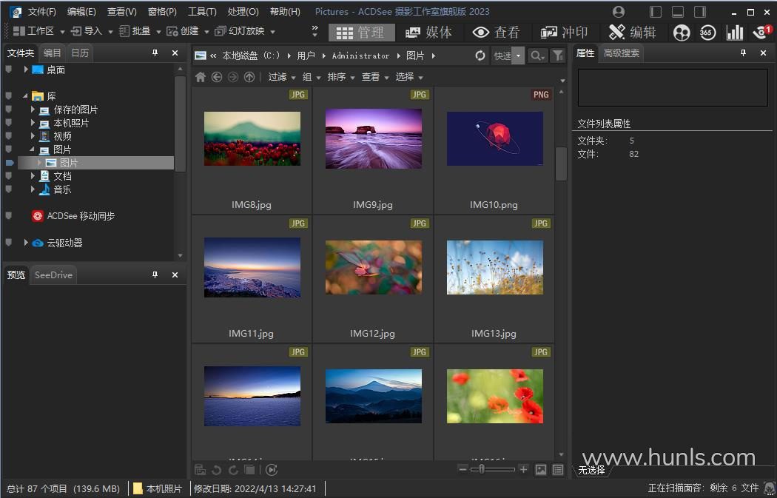Expand the Cloud Drives node
The image size is (777, 498).
26,243
